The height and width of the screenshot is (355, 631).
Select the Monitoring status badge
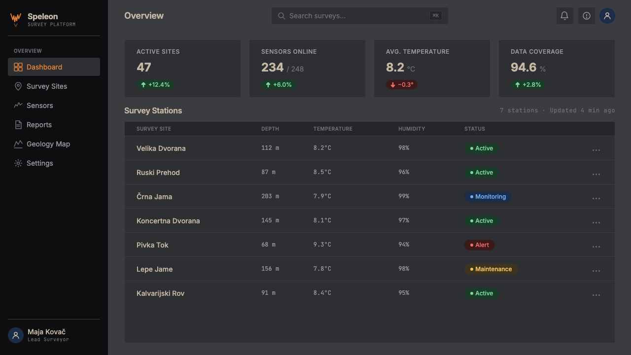click(x=488, y=197)
